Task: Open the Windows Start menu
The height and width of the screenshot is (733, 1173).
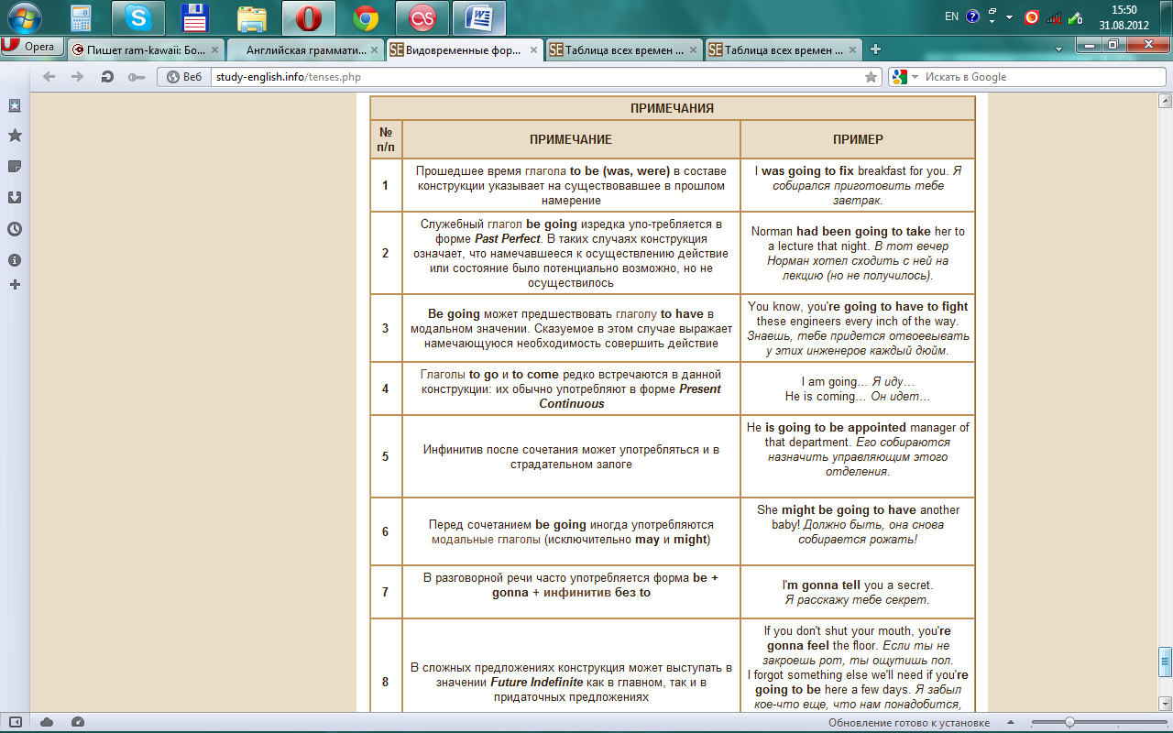Action: pos(25,17)
